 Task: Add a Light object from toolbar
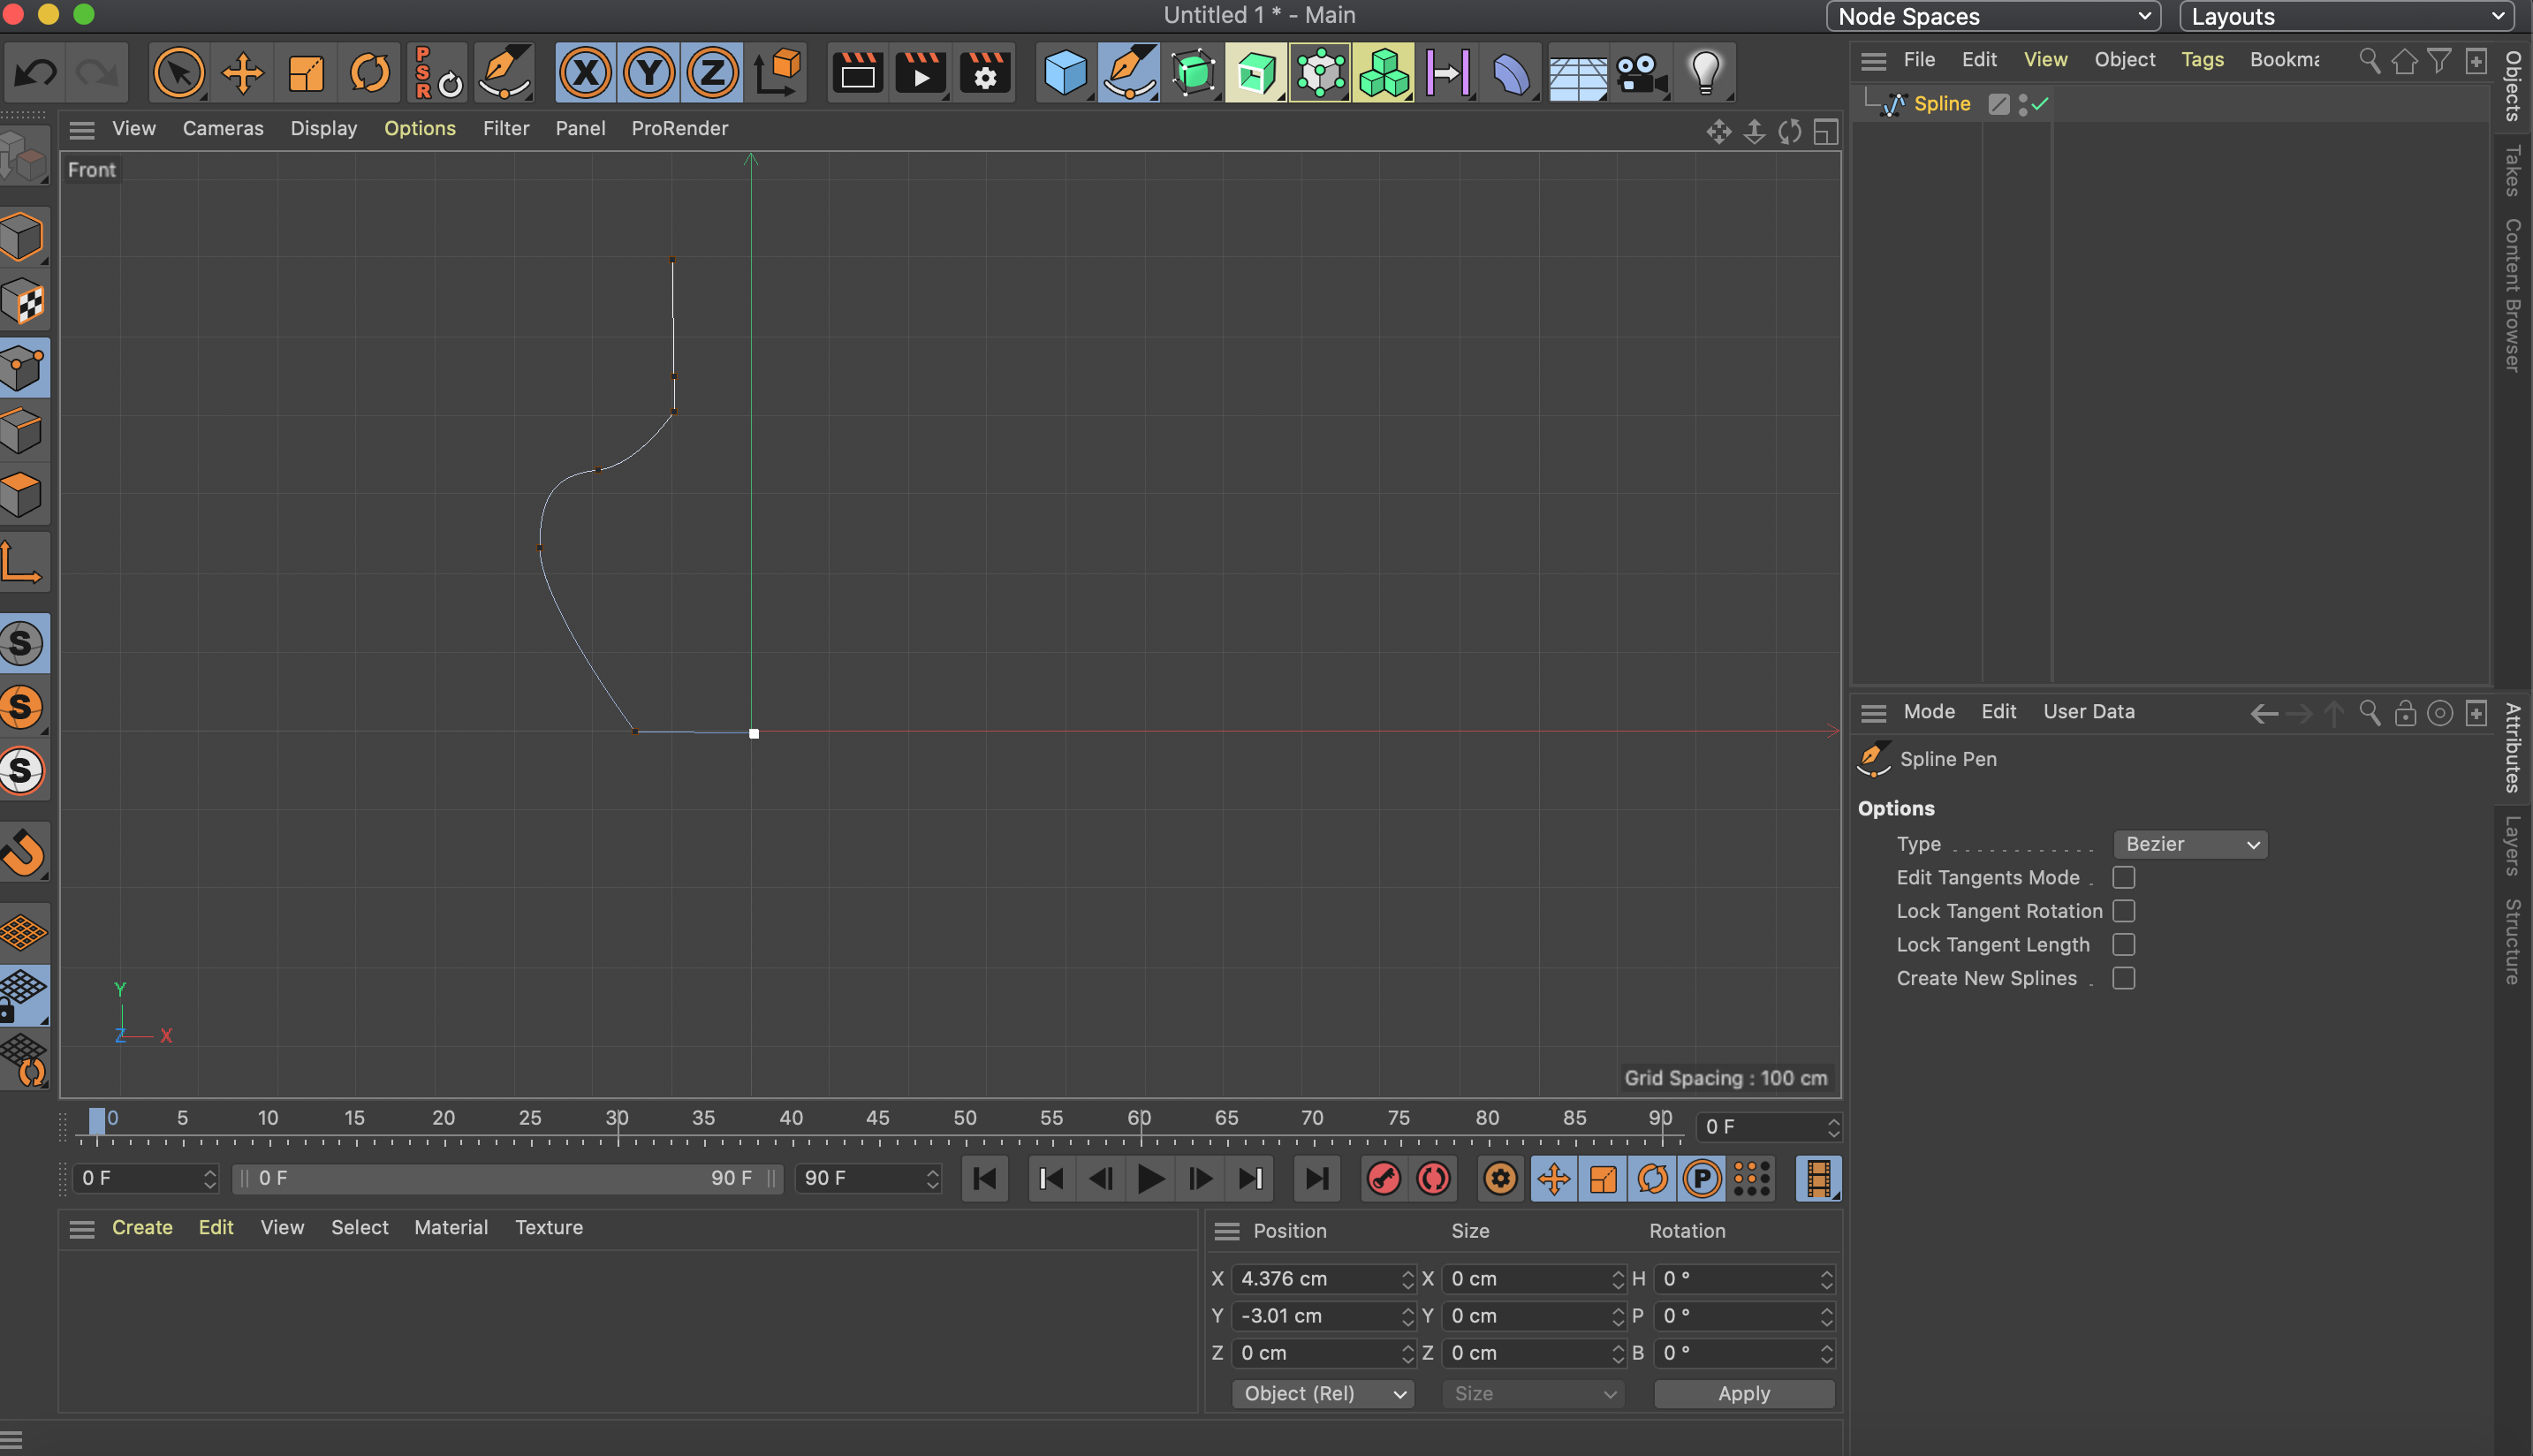(x=1705, y=73)
